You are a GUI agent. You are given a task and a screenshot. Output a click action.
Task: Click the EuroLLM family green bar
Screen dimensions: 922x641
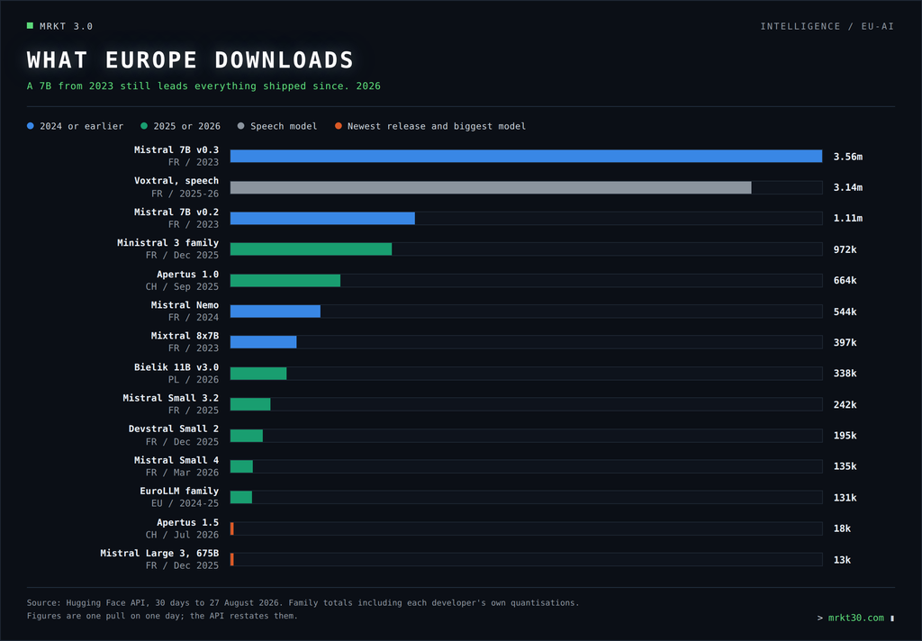[241, 498]
